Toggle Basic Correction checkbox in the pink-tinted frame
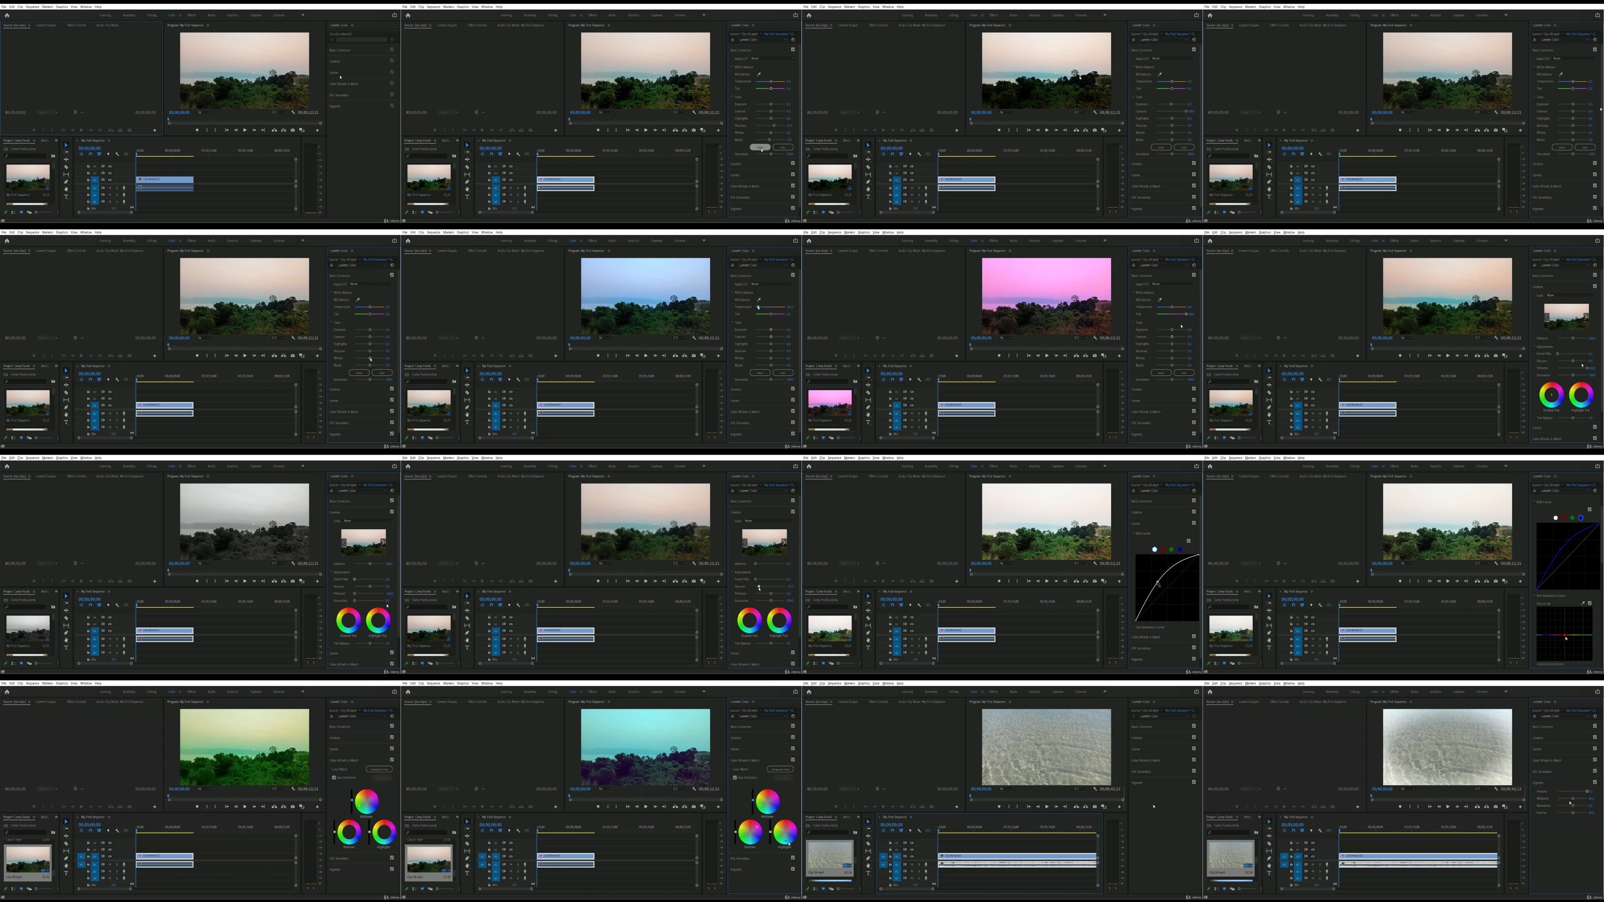The height and width of the screenshot is (902, 1604). pyautogui.click(x=1193, y=275)
